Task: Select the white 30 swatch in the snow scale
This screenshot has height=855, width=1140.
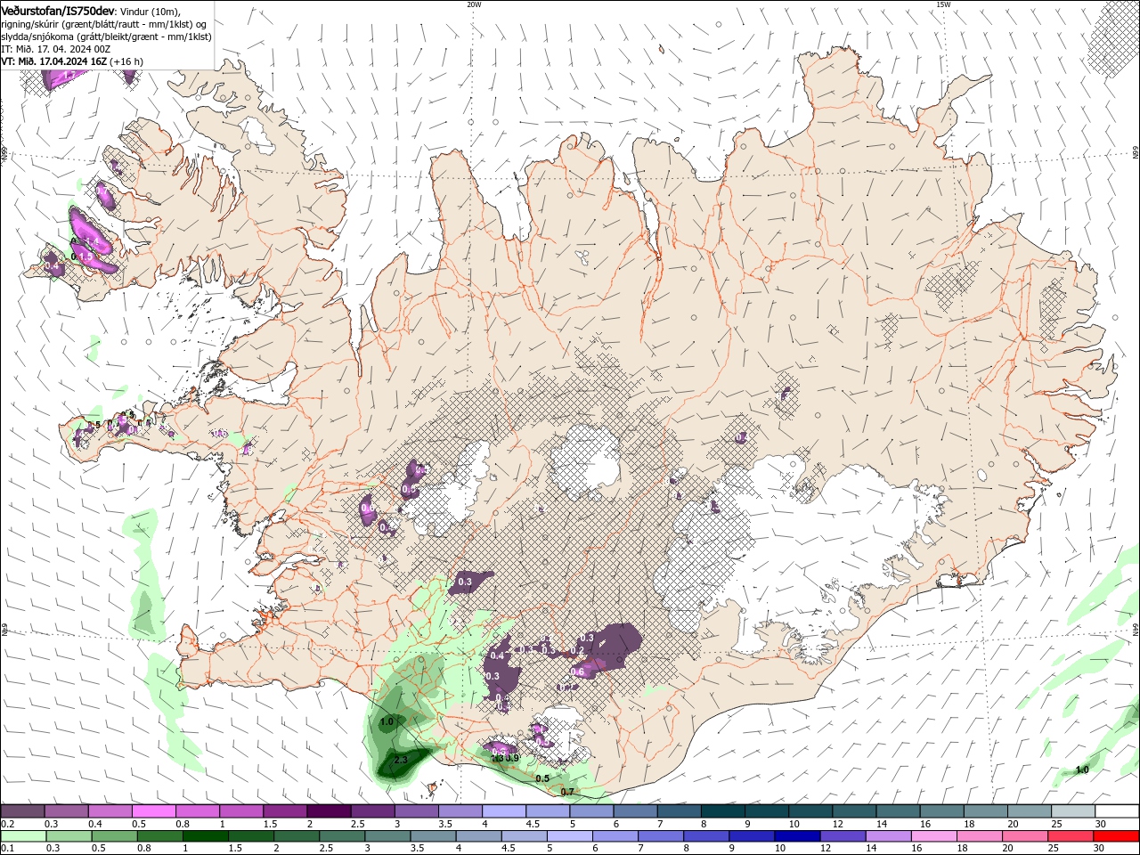Action: coord(1117,811)
